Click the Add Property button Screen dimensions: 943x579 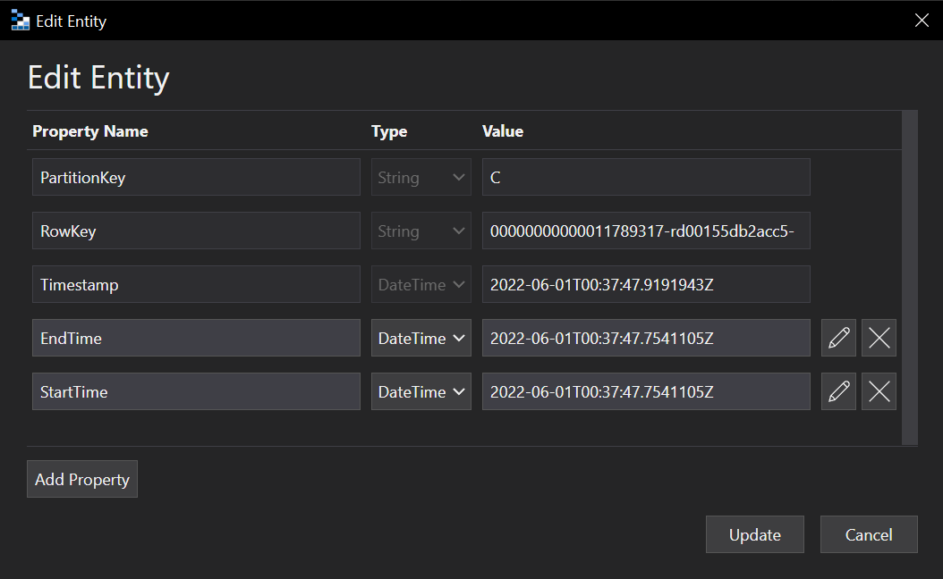[82, 479]
